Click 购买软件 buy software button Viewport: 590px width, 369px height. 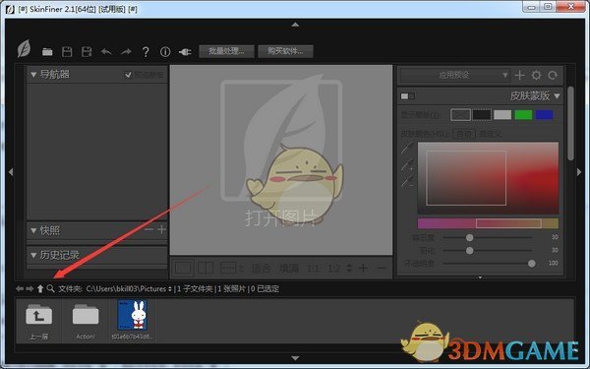[285, 51]
